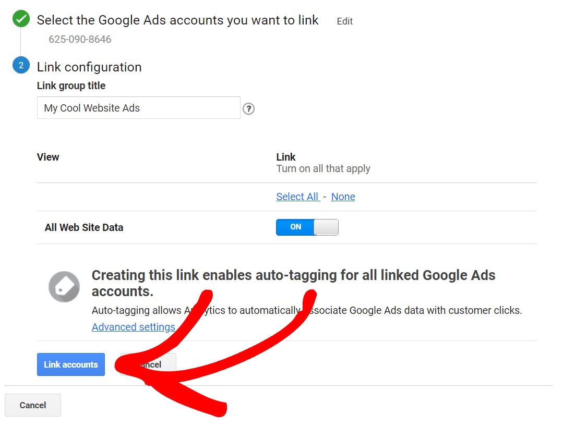Screen dimensions: 575x426
Task: Click the Select the Google Ads accounts heading
Action: (x=177, y=20)
